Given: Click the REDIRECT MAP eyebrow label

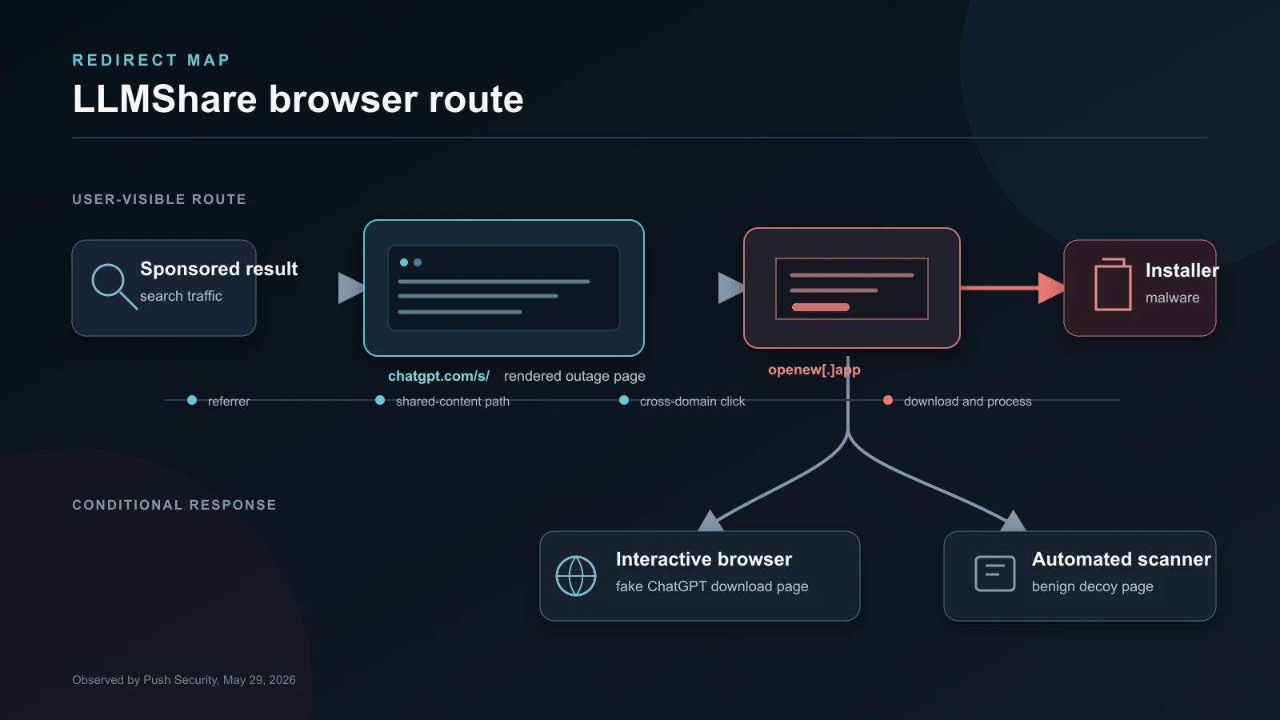Looking at the screenshot, I should click(x=151, y=60).
